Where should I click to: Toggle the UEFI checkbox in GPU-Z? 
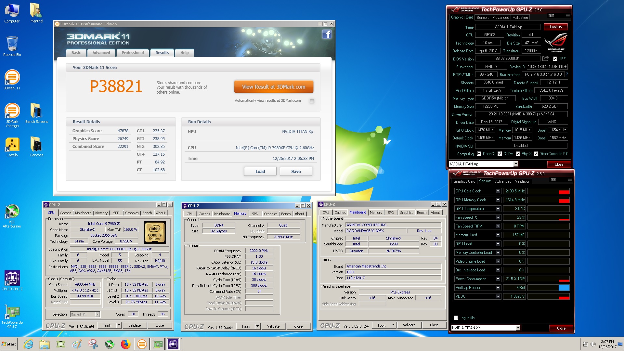[555, 59]
